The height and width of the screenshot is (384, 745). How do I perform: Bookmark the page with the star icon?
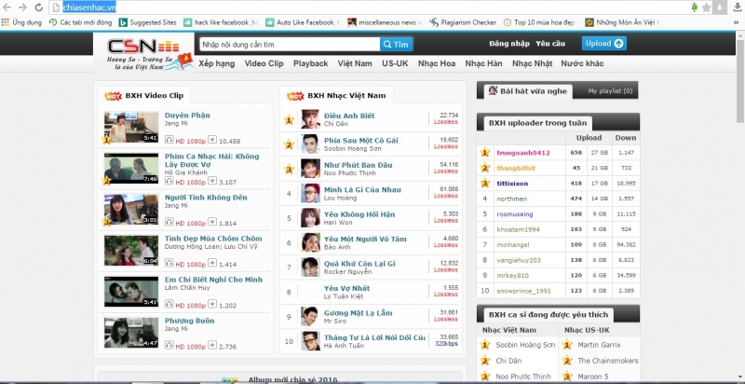(x=707, y=7)
